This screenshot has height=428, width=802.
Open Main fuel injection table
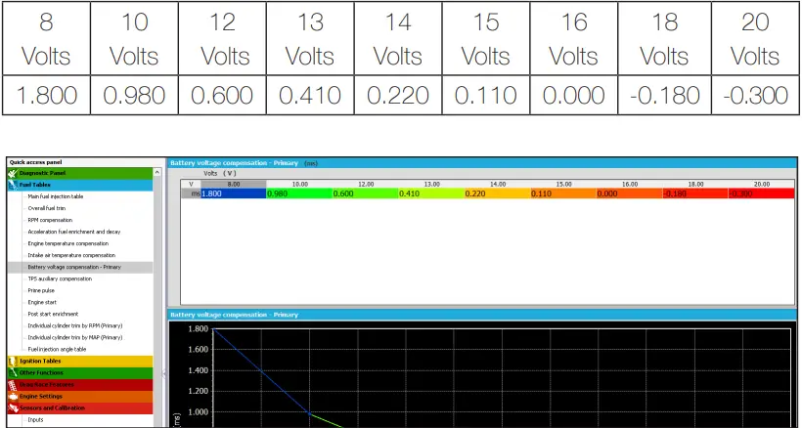click(55, 196)
